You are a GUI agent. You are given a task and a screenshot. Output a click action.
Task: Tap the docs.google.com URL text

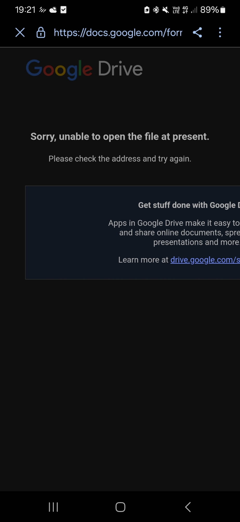point(118,33)
